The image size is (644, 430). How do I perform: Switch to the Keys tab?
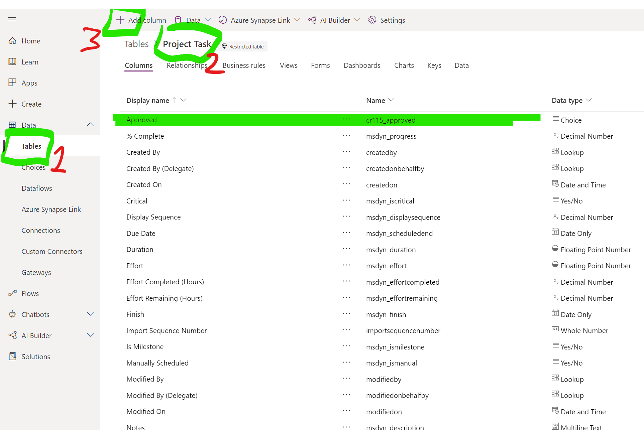point(434,65)
